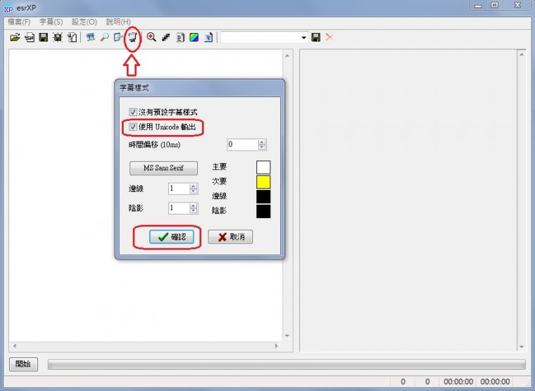Click the toolbar icon after chip icon
535x391 pixels.
[x=72, y=37]
